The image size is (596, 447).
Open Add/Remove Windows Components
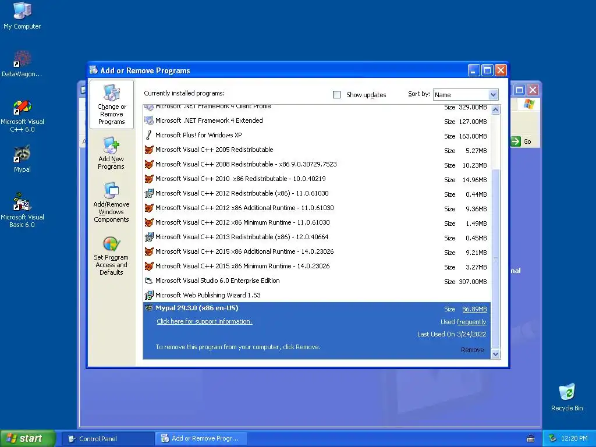[x=111, y=202]
